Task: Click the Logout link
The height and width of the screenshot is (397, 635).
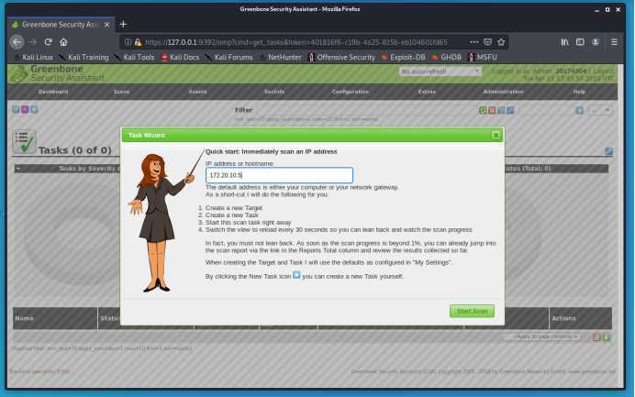Action: click(x=604, y=72)
